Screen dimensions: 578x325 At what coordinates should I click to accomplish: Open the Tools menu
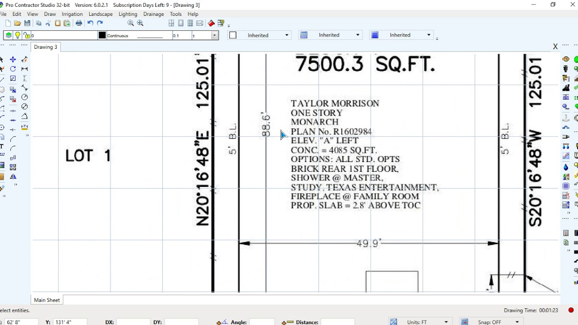176,14
